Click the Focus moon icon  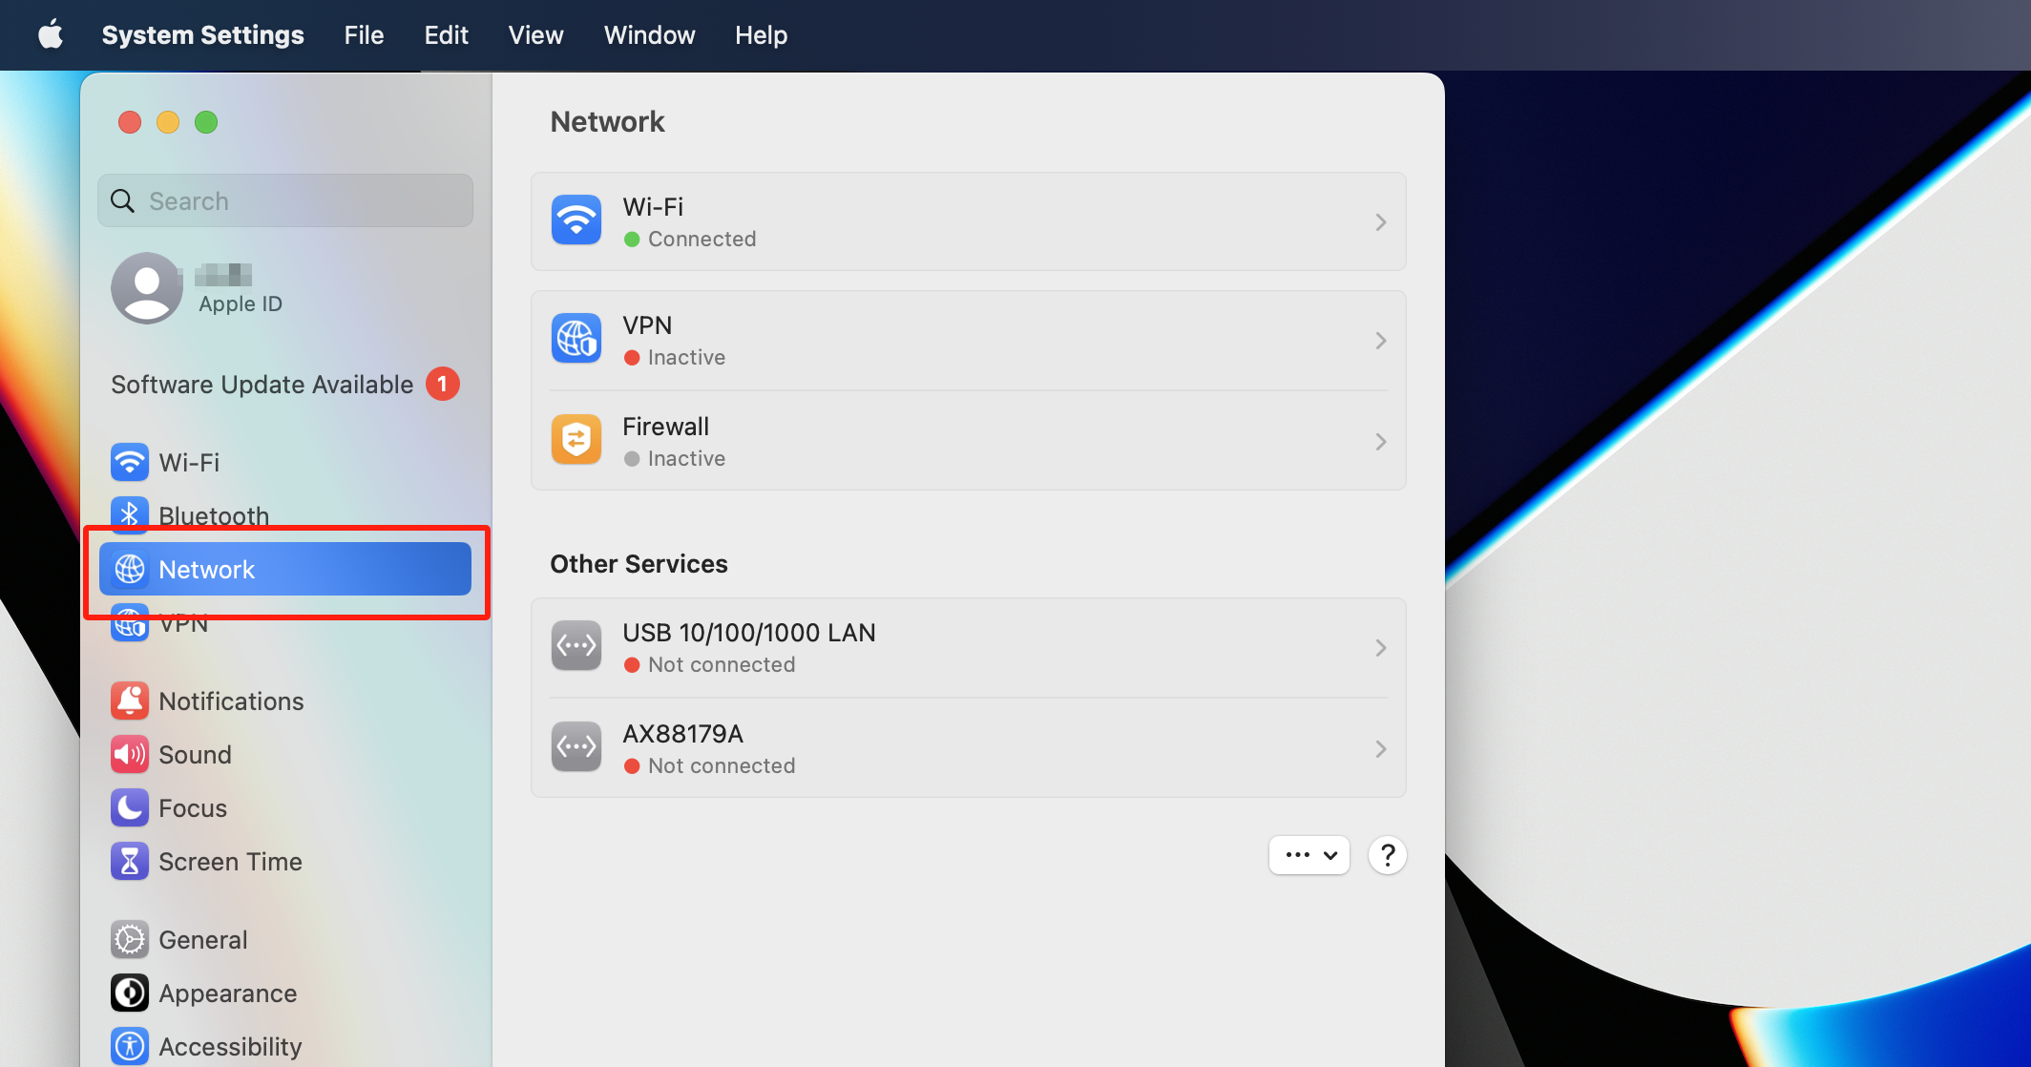[x=130, y=808]
